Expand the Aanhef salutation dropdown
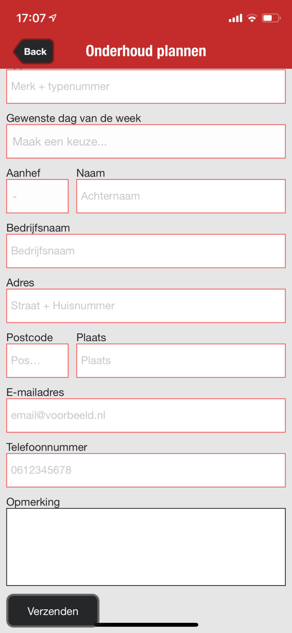 tap(37, 196)
